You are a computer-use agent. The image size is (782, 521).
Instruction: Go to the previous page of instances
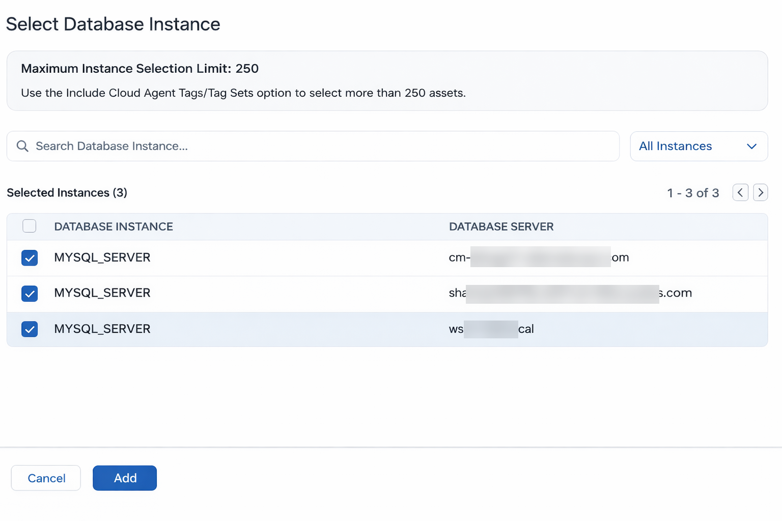click(x=740, y=193)
